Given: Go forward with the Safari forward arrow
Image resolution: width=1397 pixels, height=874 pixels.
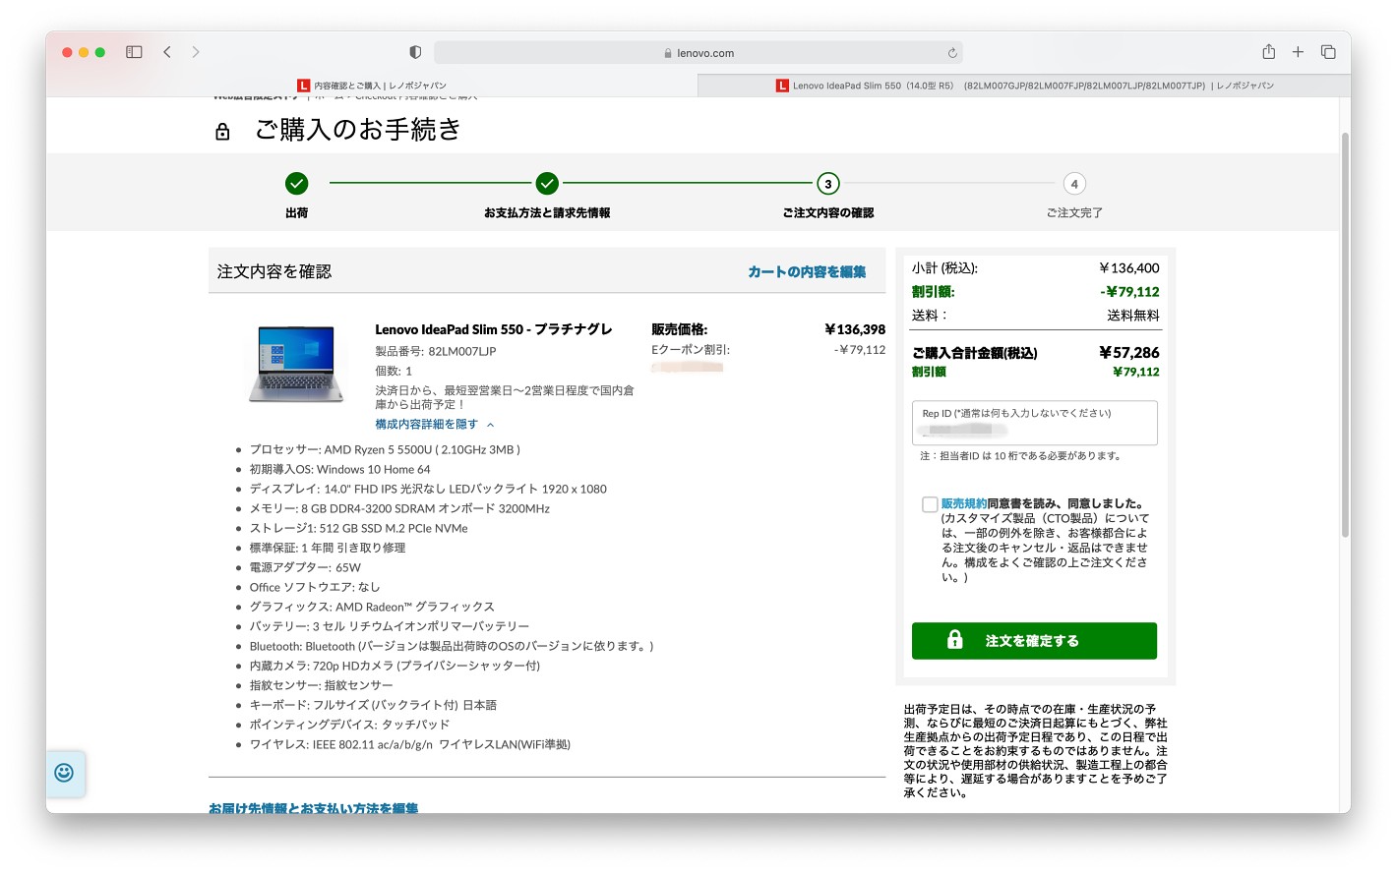Looking at the screenshot, I should tap(196, 52).
